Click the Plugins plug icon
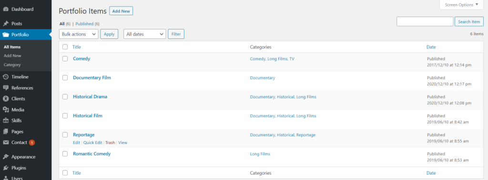The width and height of the screenshot is (488, 180). 6,168
